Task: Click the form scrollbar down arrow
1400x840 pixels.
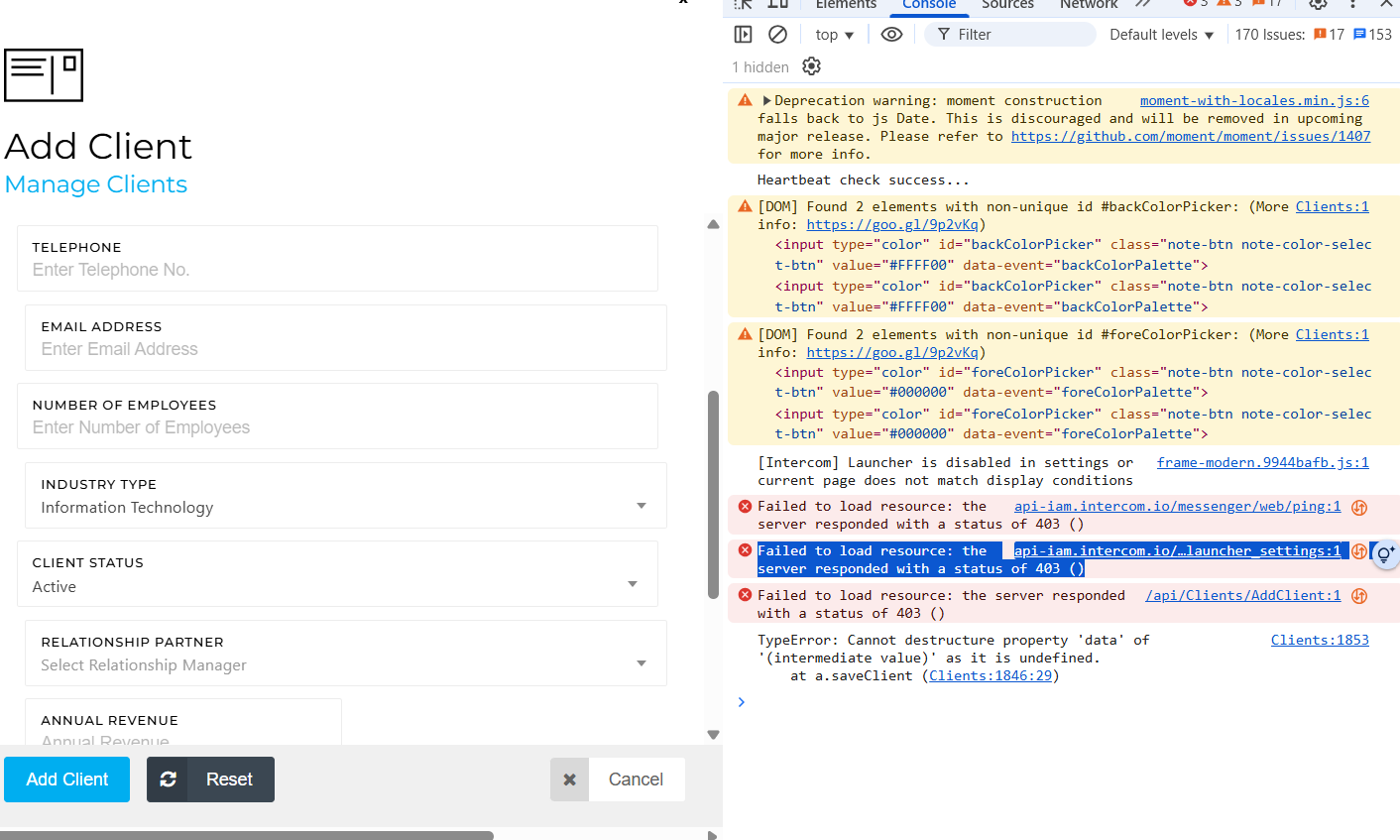Action: point(713,735)
